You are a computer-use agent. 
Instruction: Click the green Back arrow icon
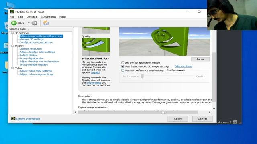(14, 23)
